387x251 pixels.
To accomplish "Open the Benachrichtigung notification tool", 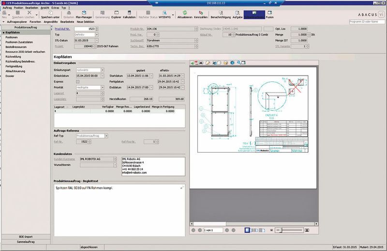I will 221,15.
